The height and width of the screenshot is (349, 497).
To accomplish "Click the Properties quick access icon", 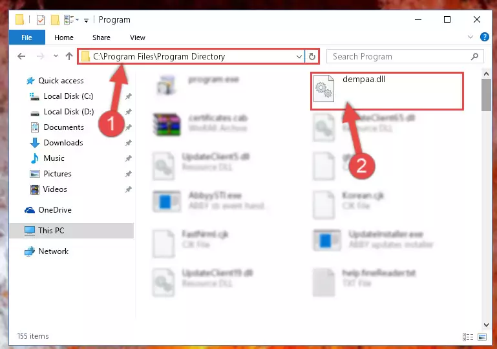I will pos(41,20).
